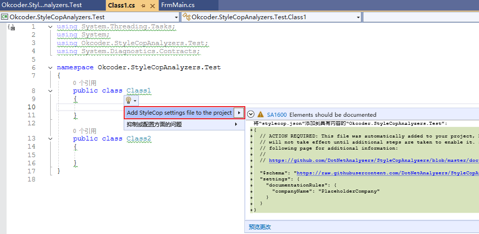Click the 预览更改 link

click(x=260, y=227)
